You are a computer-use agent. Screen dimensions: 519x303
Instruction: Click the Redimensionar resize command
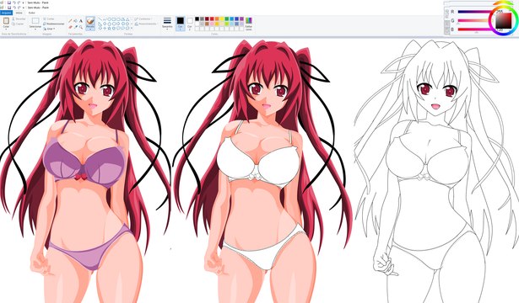click(54, 24)
